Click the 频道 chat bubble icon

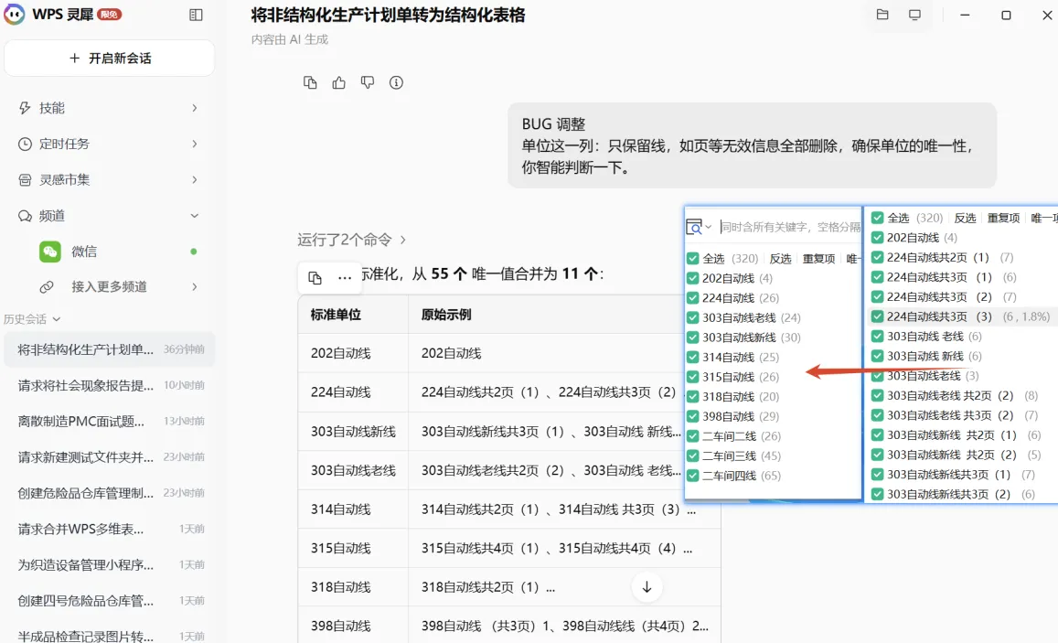(25, 216)
